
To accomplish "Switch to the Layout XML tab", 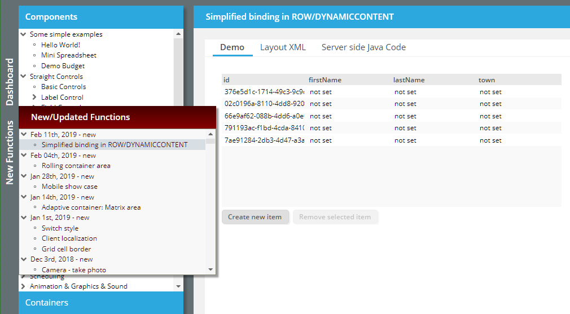I will coord(283,47).
